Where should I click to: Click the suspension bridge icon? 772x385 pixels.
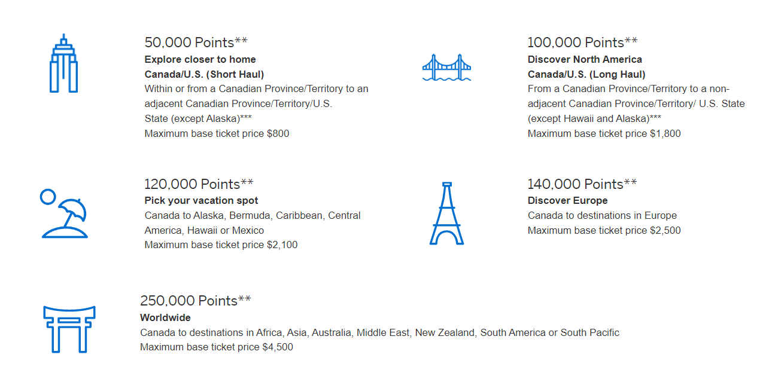[x=446, y=68]
